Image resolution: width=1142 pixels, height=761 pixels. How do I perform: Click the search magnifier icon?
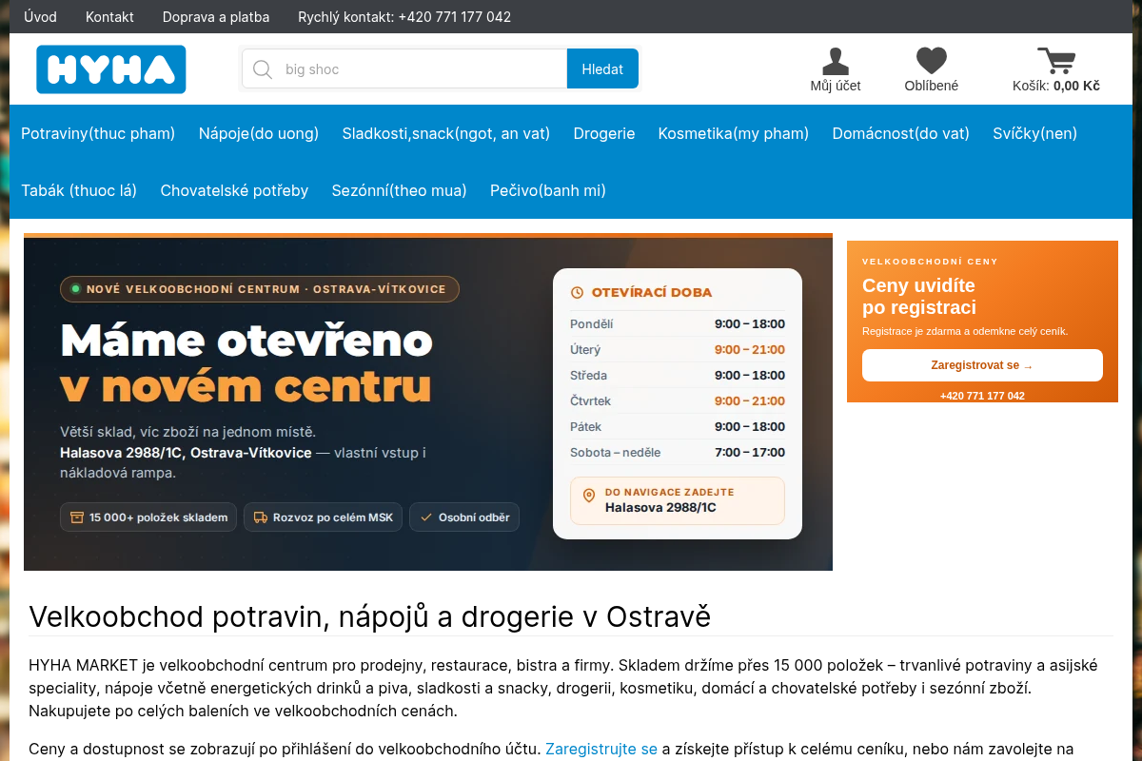pos(265,69)
